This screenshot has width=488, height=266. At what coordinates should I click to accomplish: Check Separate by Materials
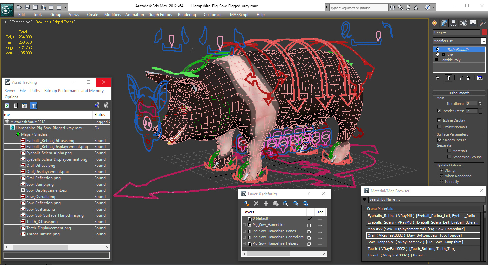449,151
